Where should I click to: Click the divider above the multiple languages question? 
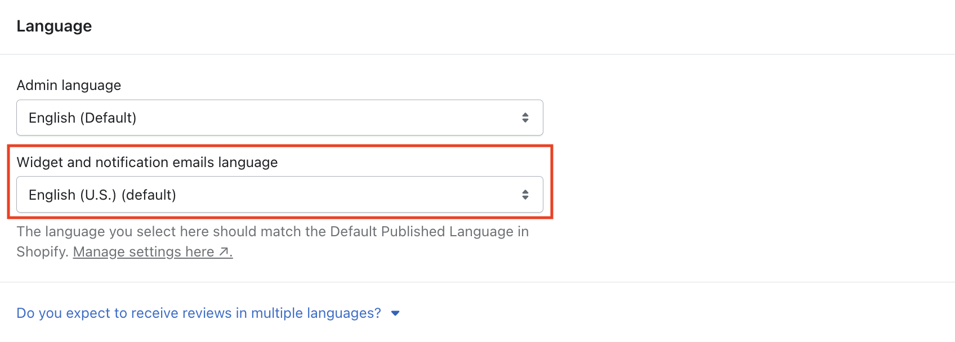click(x=477, y=282)
